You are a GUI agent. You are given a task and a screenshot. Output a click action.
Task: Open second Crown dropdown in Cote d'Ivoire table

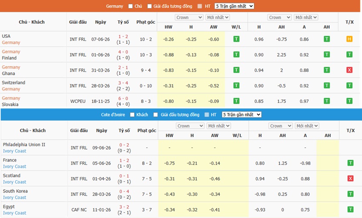pos(280,126)
